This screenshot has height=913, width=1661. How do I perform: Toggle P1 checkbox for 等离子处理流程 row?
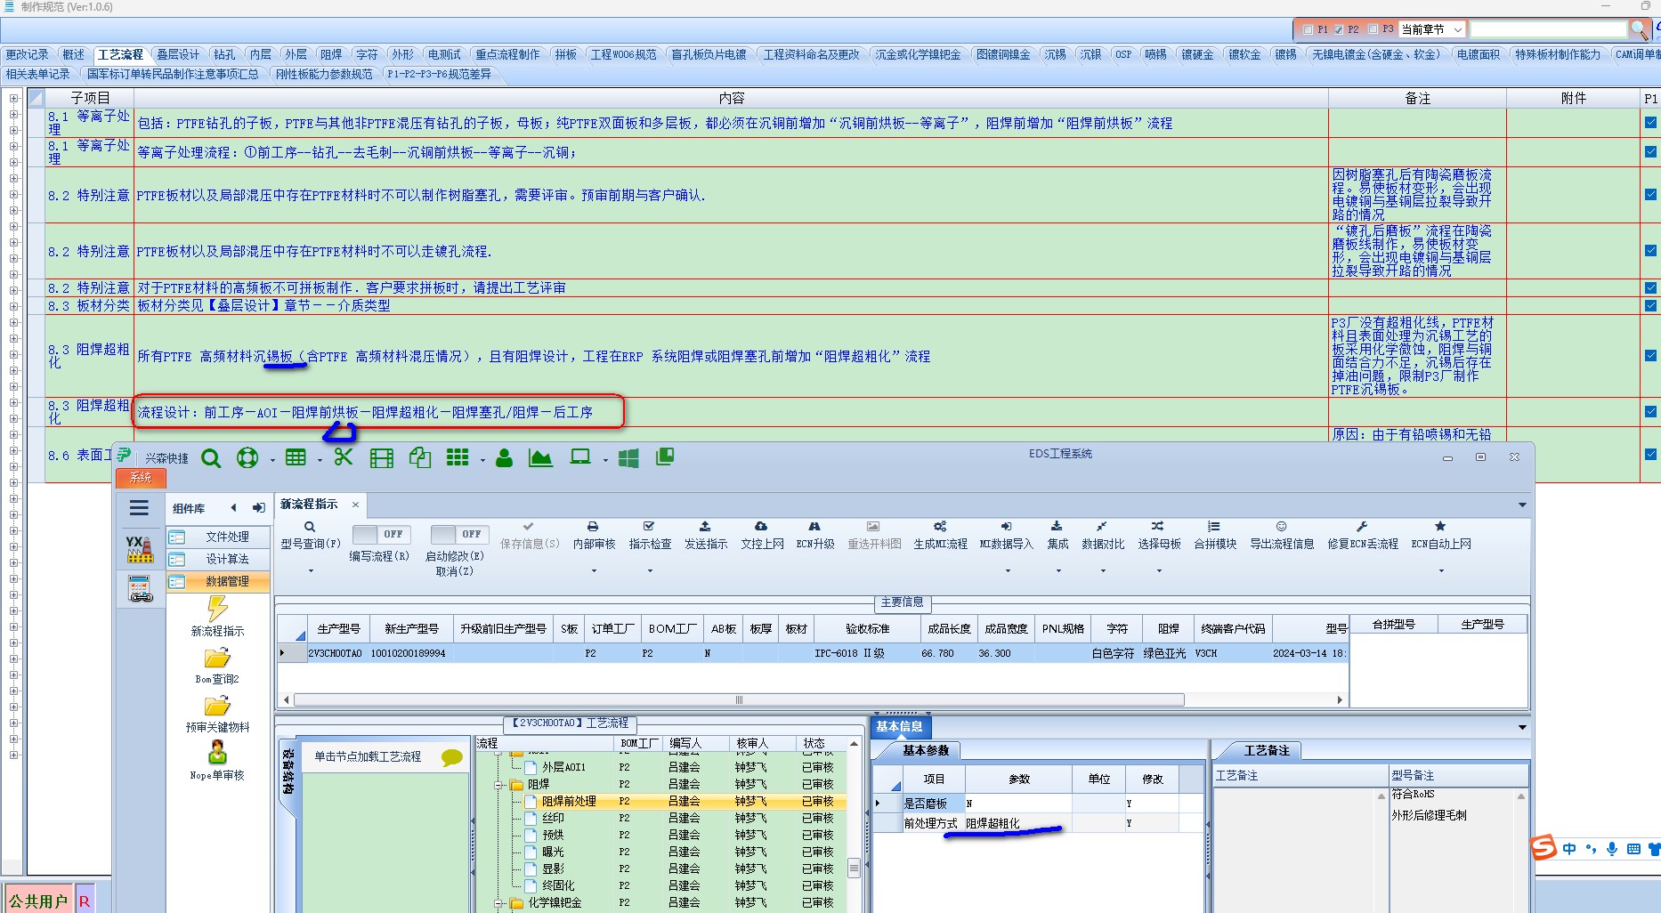point(1650,152)
